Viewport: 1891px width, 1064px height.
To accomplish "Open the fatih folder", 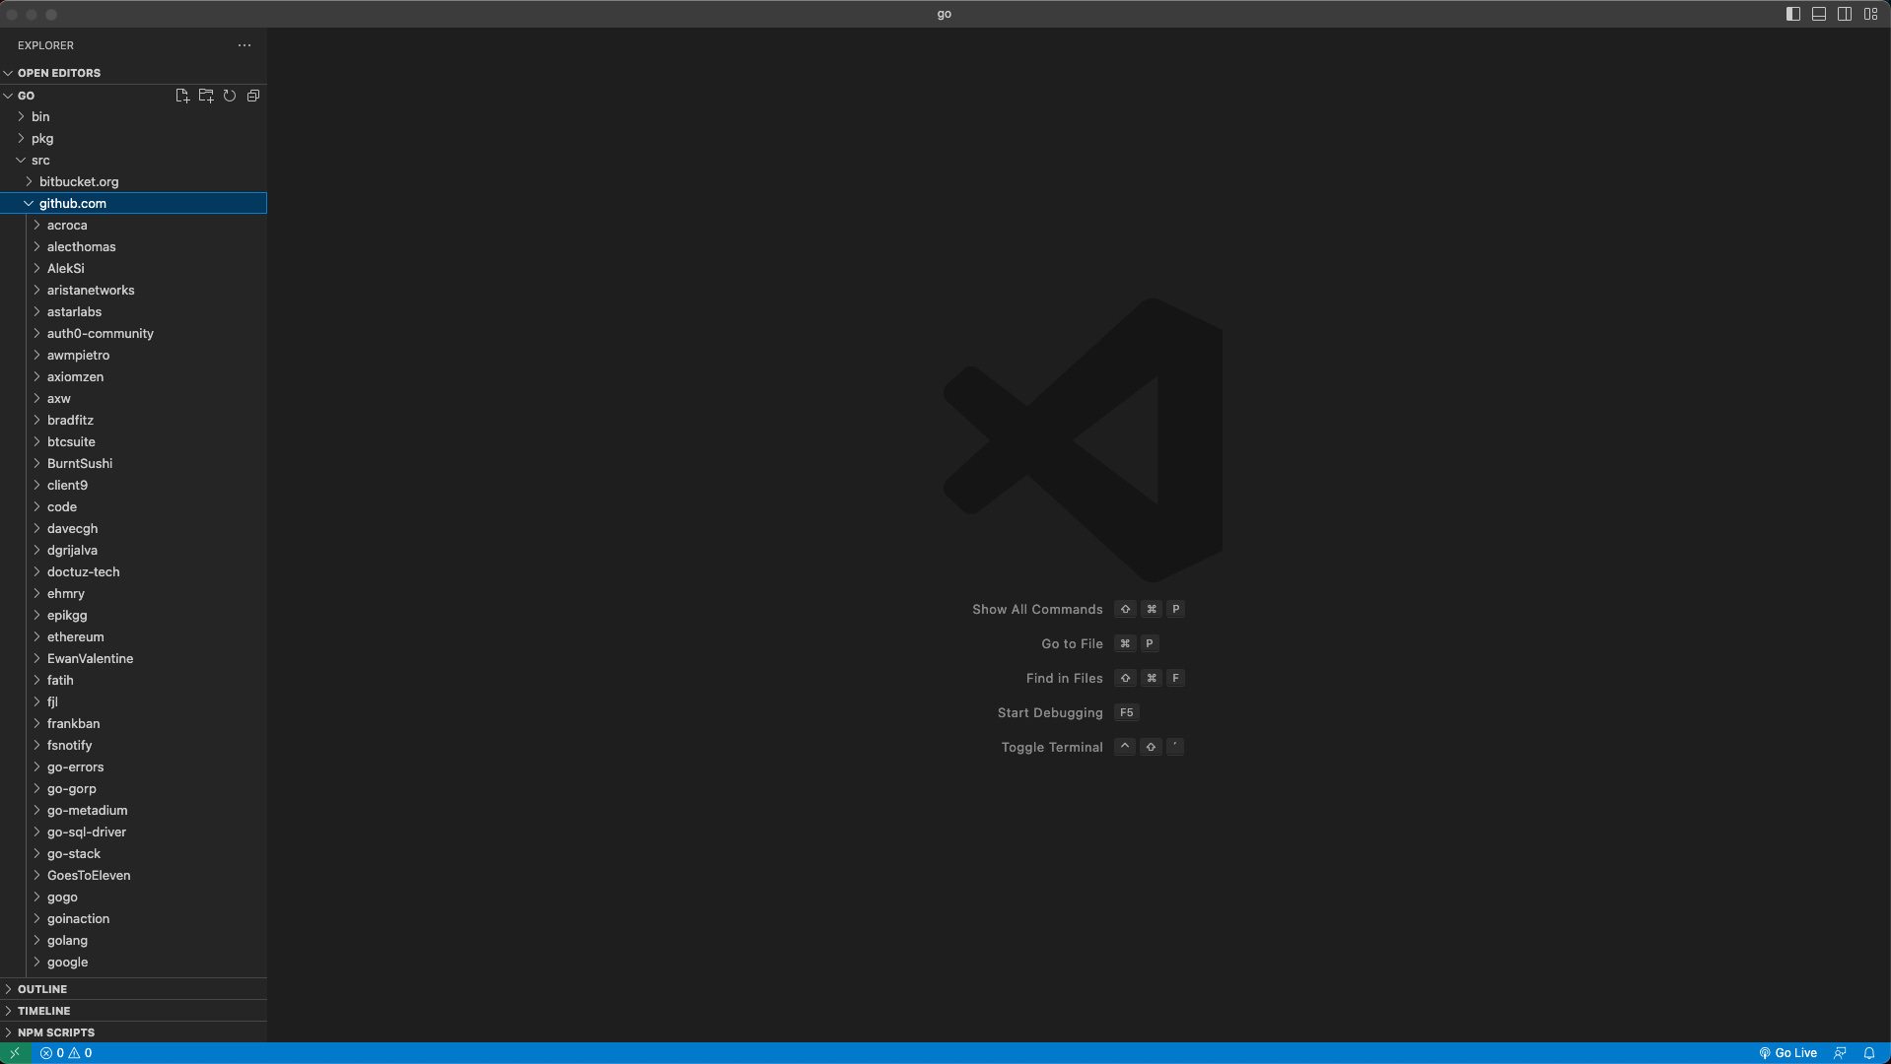I will point(133,680).
